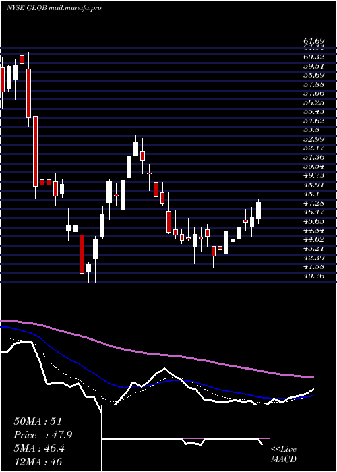Click the NYSE GLOB mail.munafa.pro chart title
The width and height of the screenshot is (337, 472).
click(x=54, y=8)
